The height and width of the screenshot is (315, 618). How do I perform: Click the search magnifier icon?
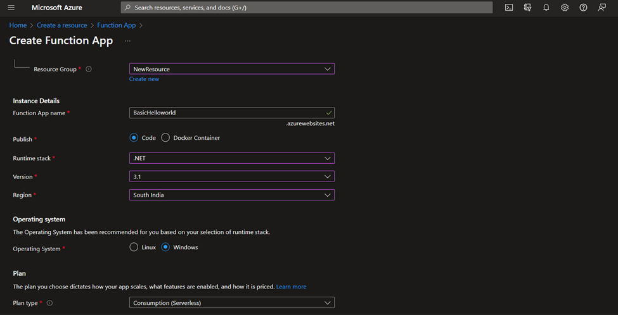click(128, 8)
